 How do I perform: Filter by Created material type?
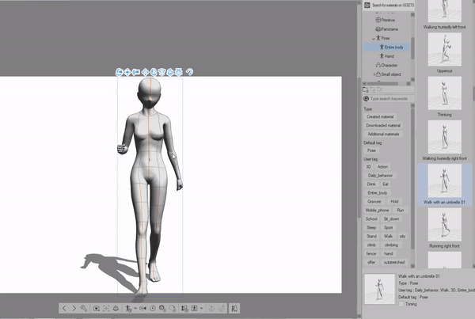(380, 116)
